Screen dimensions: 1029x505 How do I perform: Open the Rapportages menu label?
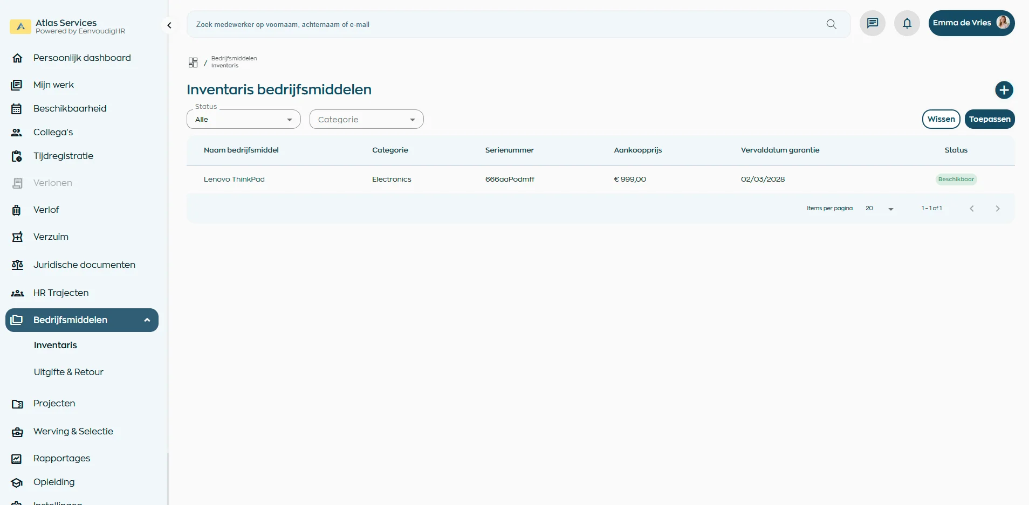(x=61, y=458)
